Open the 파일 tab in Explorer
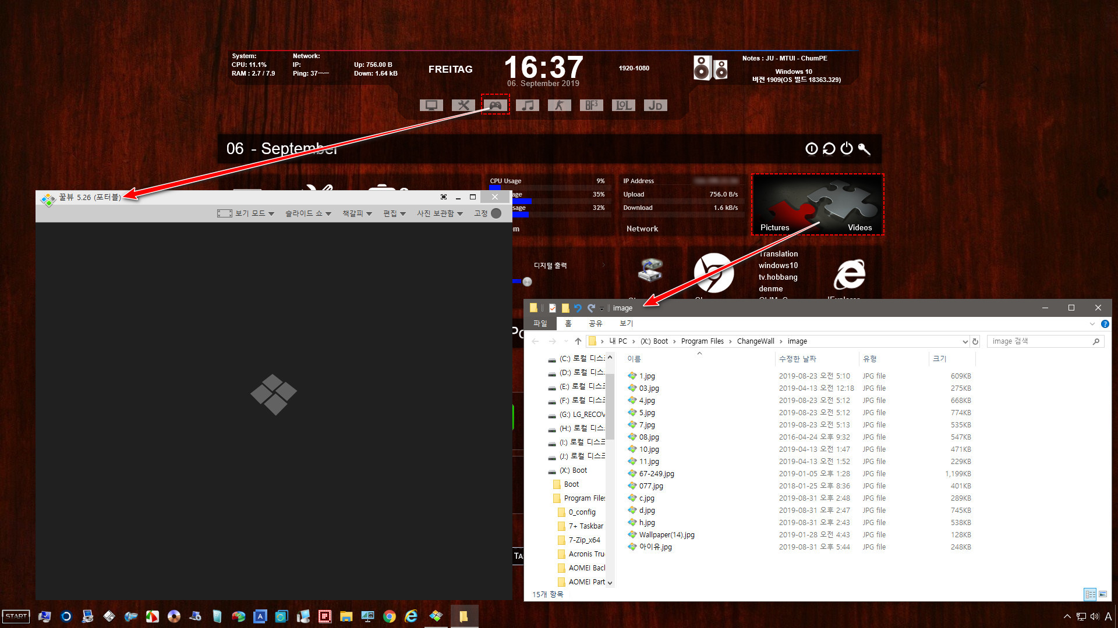This screenshot has width=1118, height=628. (x=540, y=323)
